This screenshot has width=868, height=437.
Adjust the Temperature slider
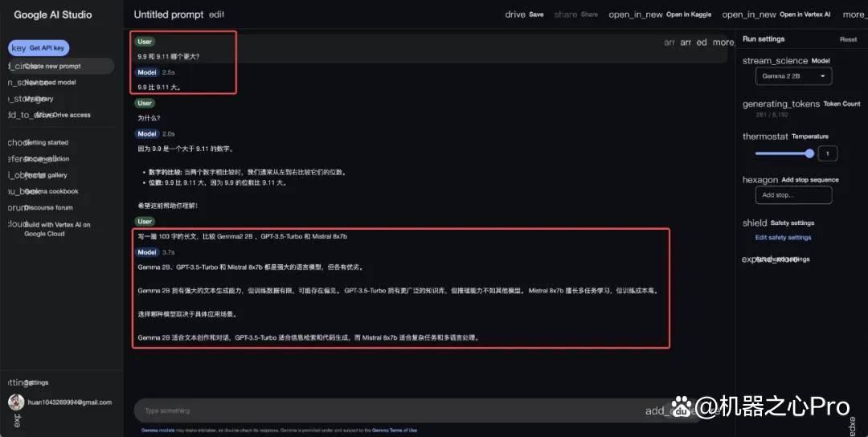[x=784, y=153]
